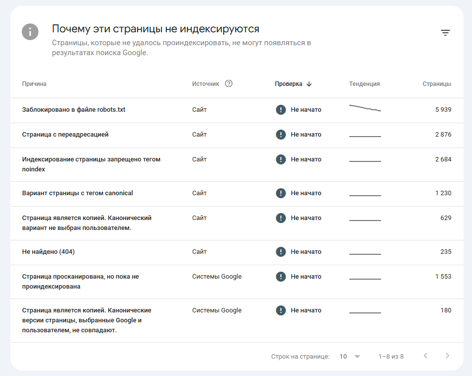Click the previous page chevron
Screen dimensions: 472x376
pos(425,356)
